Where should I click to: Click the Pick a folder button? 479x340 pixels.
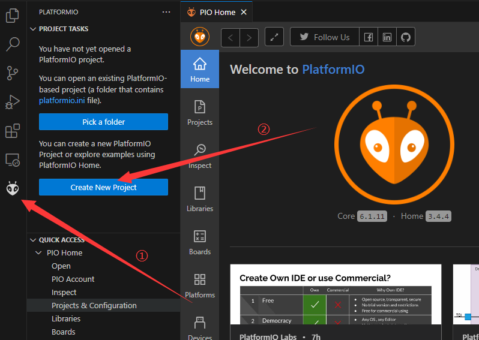pos(103,122)
